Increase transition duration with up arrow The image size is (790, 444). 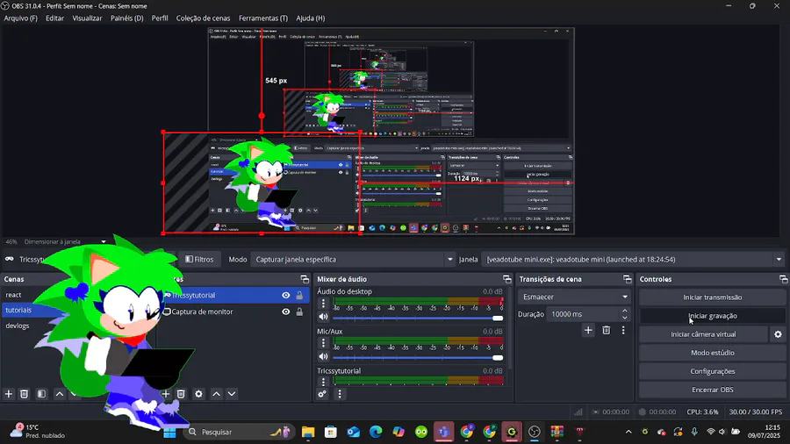625,311
